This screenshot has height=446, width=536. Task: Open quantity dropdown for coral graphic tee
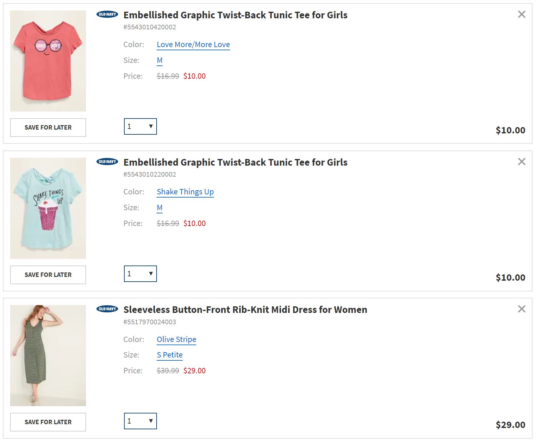pyautogui.click(x=140, y=126)
